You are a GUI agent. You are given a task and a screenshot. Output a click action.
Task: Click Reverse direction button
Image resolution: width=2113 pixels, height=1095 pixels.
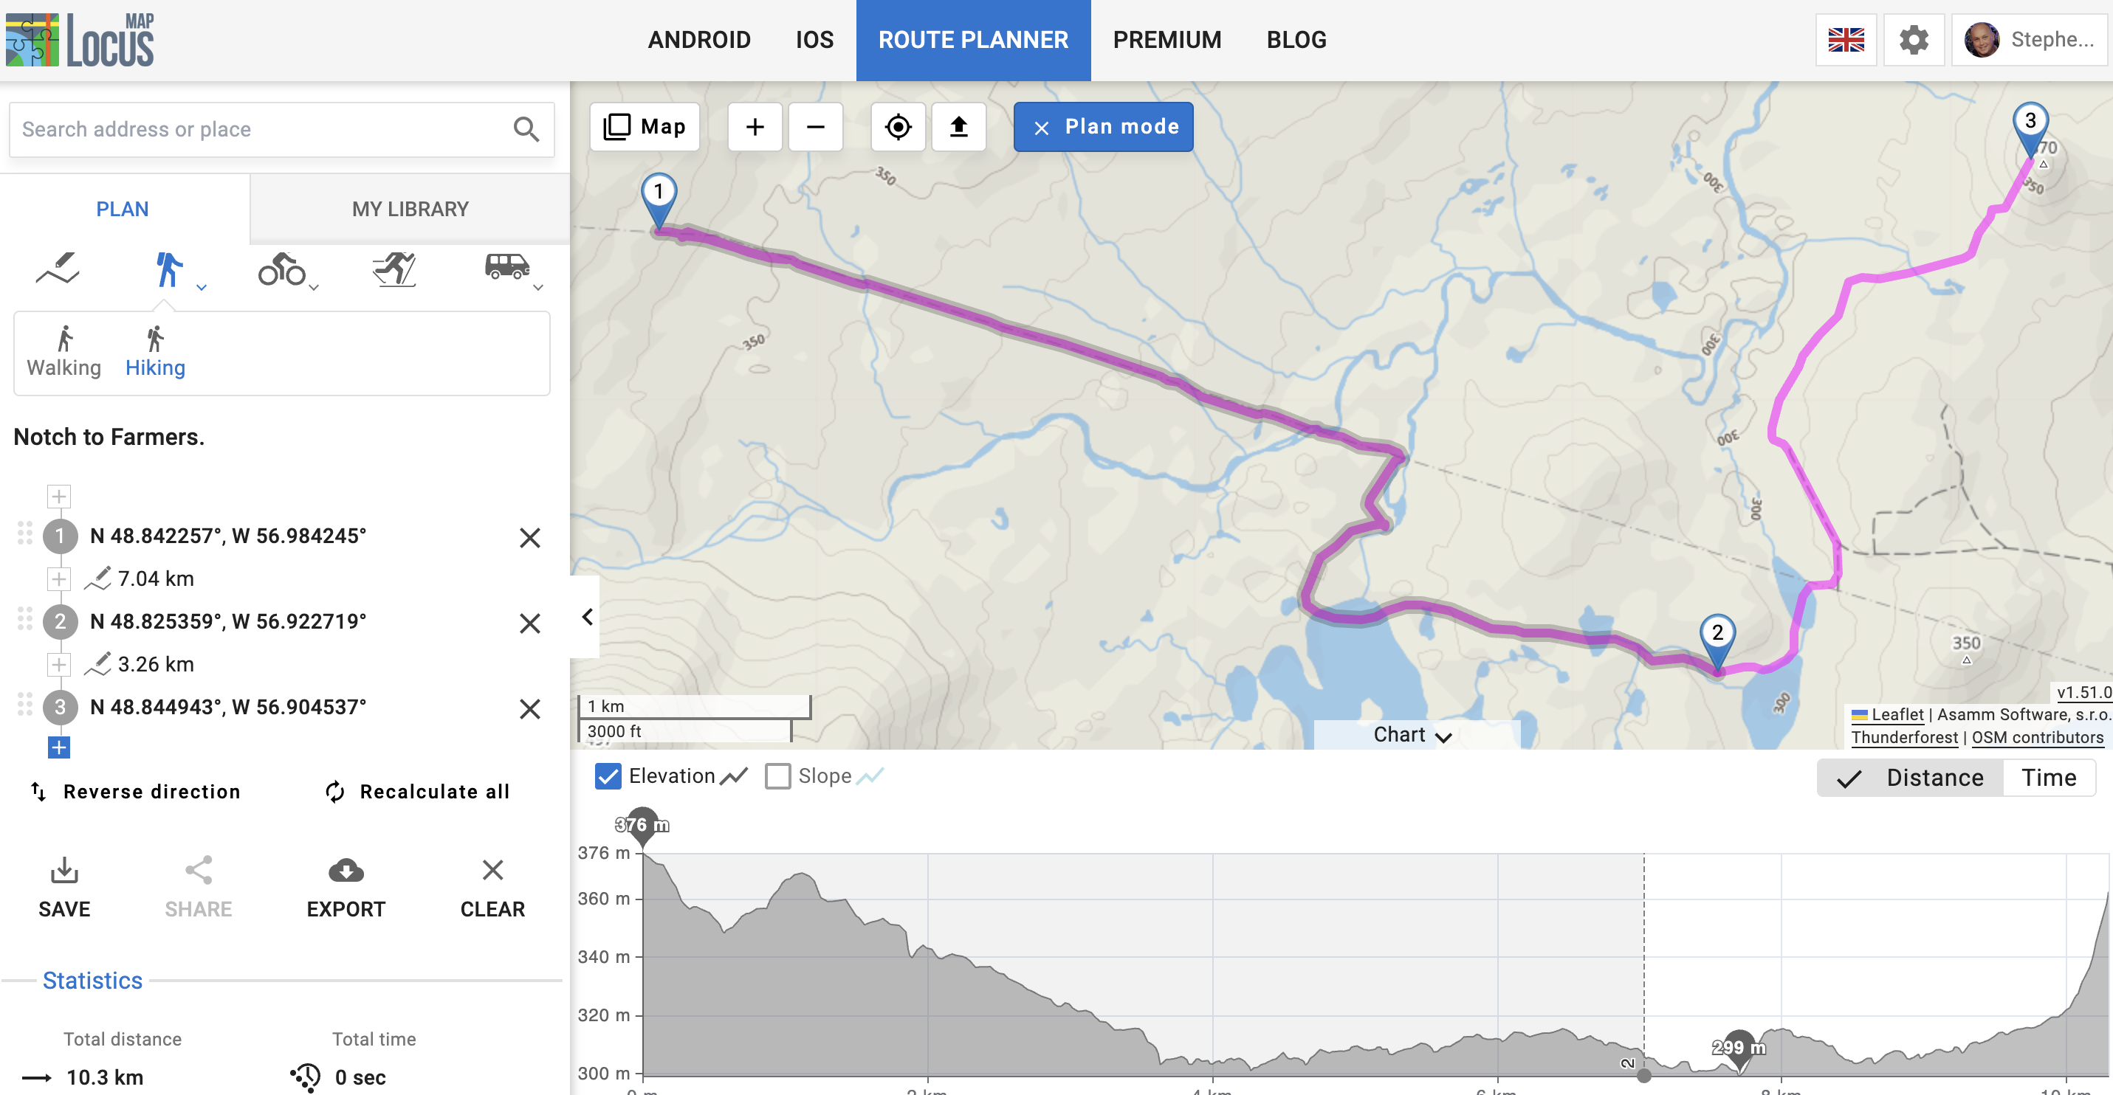pos(135,792)
